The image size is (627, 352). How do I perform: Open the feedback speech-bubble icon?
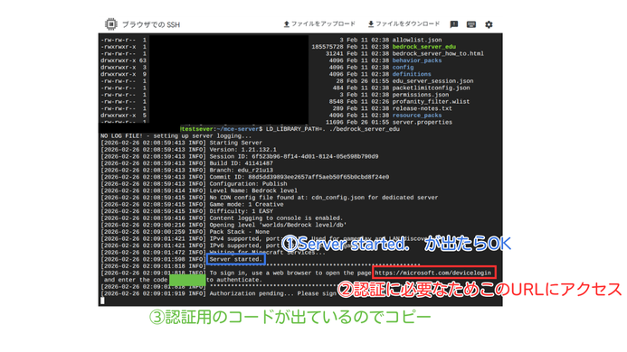pos(454,24)
